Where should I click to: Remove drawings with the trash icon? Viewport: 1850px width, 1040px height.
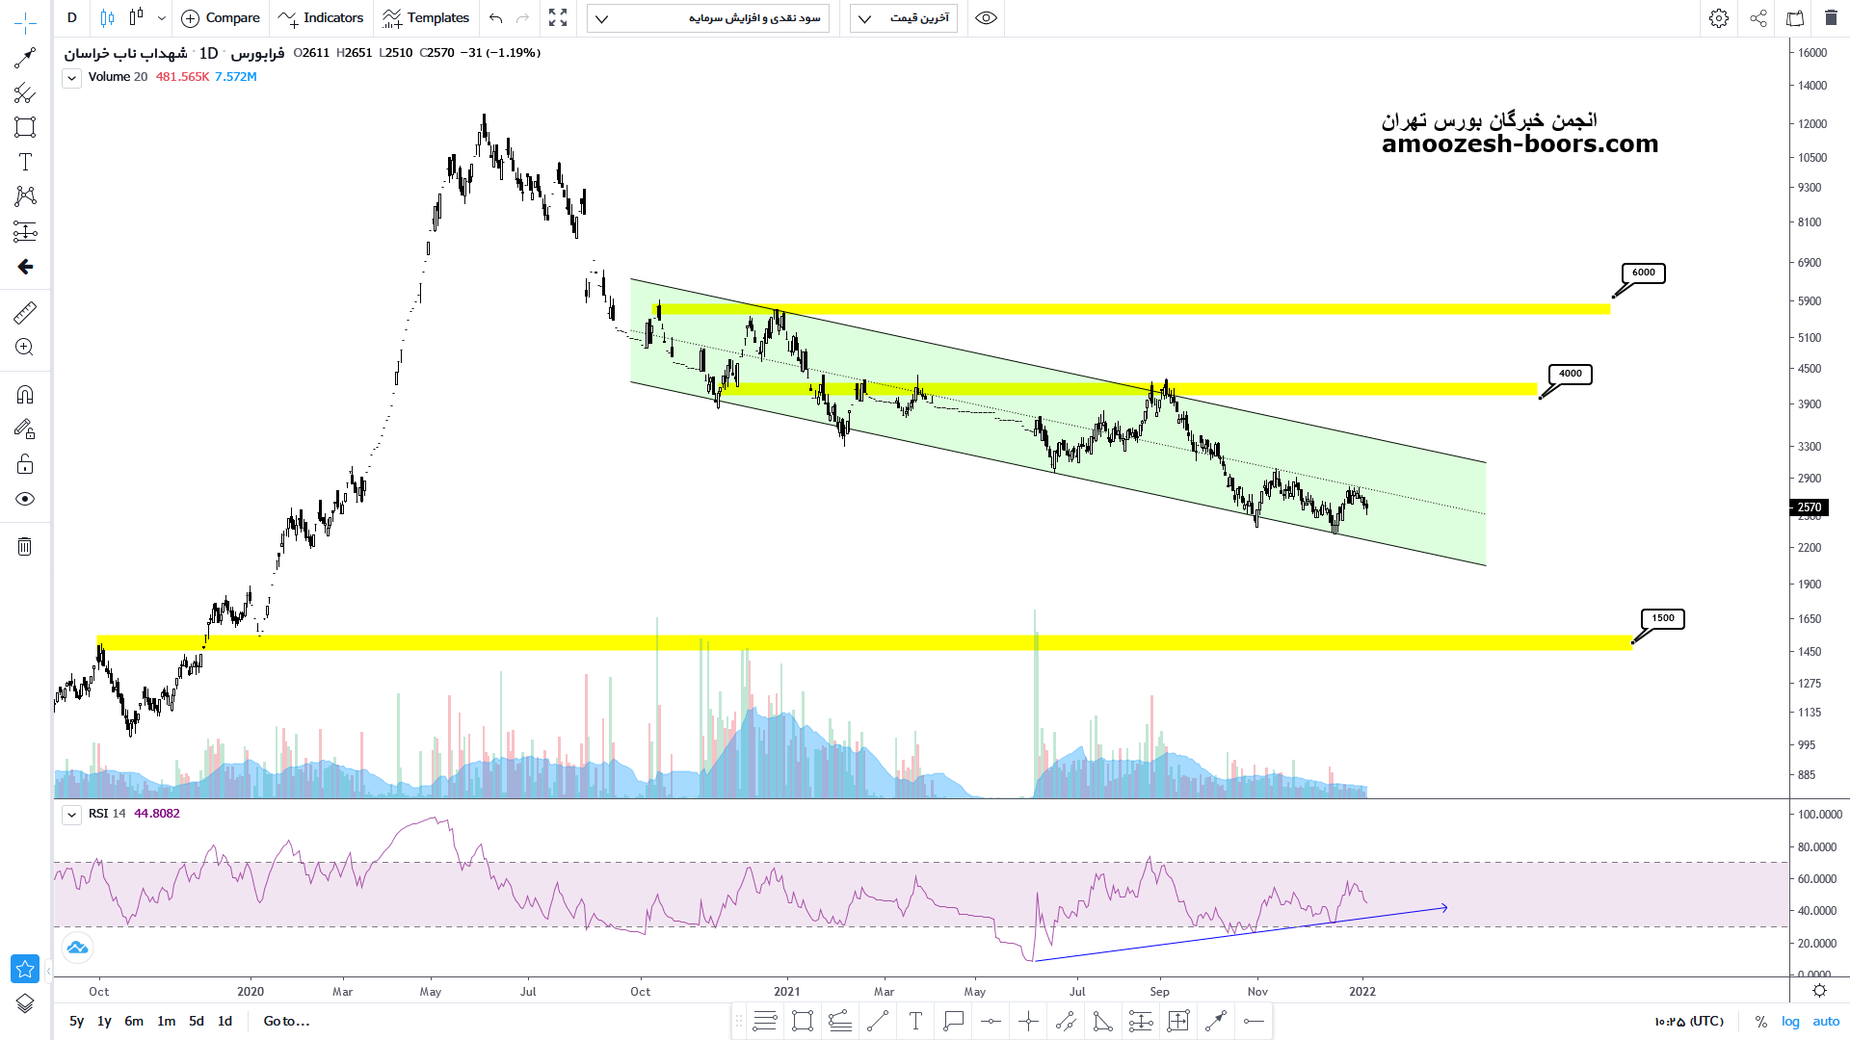tap(25, 547)
